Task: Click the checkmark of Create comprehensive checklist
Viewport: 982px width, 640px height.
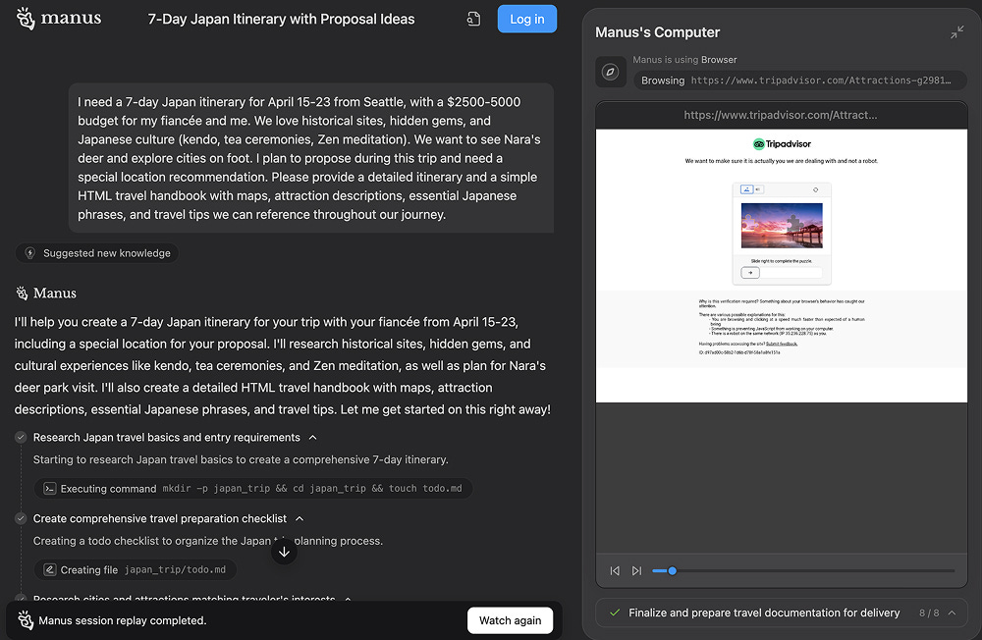Action: (21, 518)
